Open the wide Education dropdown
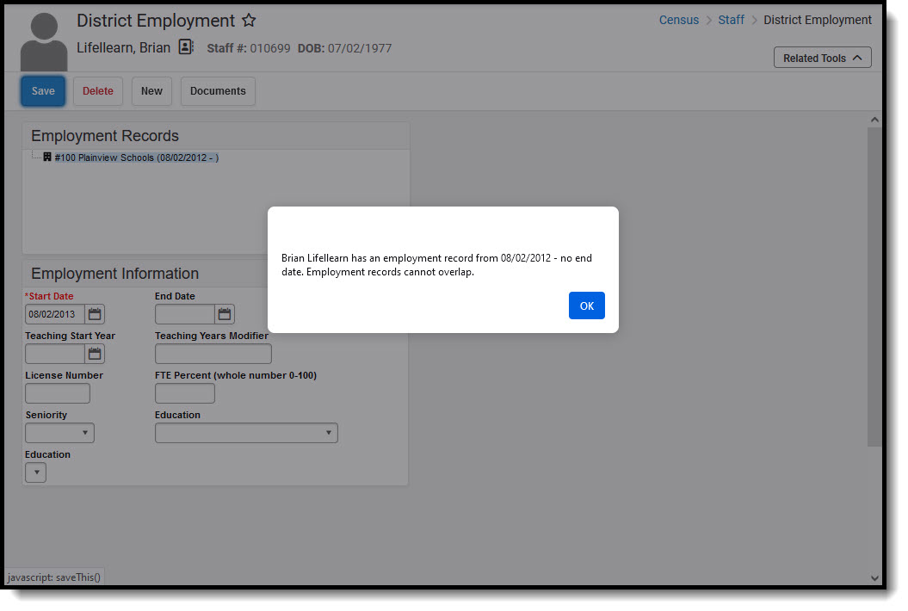 point(246,433)
